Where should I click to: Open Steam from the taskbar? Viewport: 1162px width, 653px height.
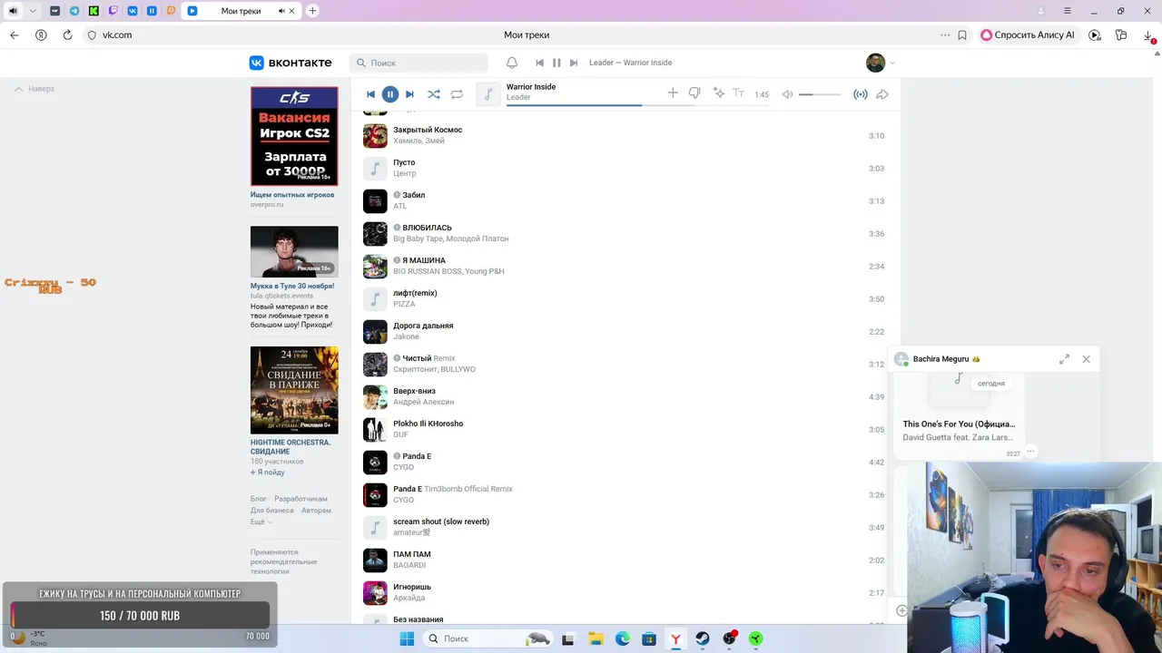tap(703, 638)
